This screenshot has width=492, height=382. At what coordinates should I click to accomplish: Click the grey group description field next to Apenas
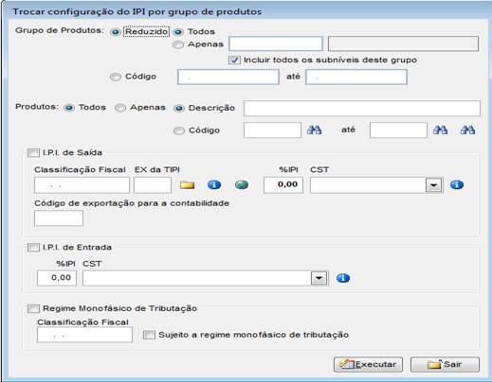click(x=403, y=43)
